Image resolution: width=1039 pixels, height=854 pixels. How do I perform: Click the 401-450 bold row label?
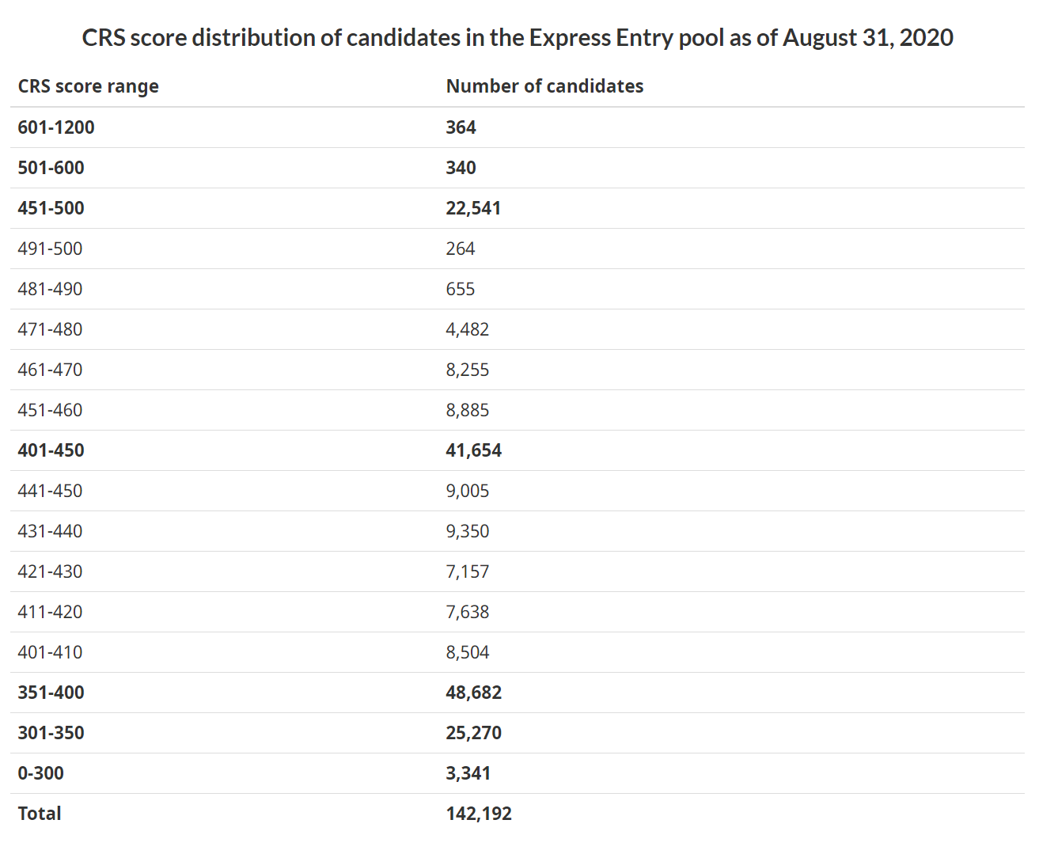point(51,450)
